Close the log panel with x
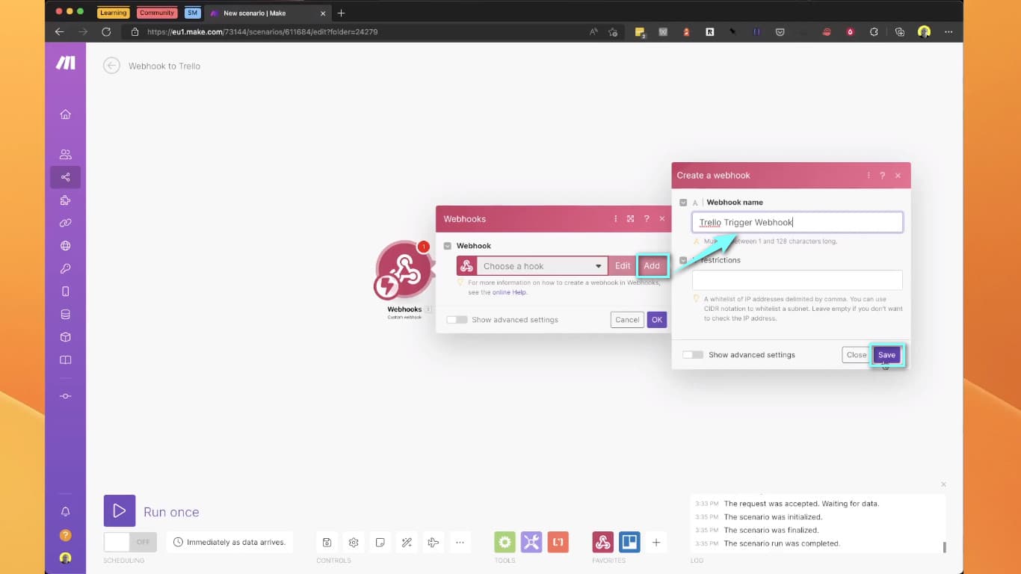This screenshot has width=1021, height=574. tap(943, 485)
